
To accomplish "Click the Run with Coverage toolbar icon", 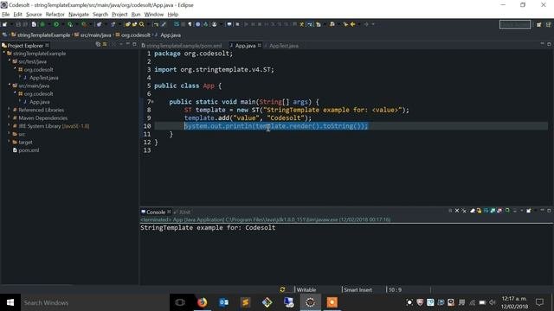I will [x=70, y=24].
